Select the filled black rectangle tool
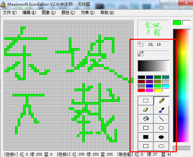Image resolution: width=193 pixels, height=157 pixels. [146, 137]
